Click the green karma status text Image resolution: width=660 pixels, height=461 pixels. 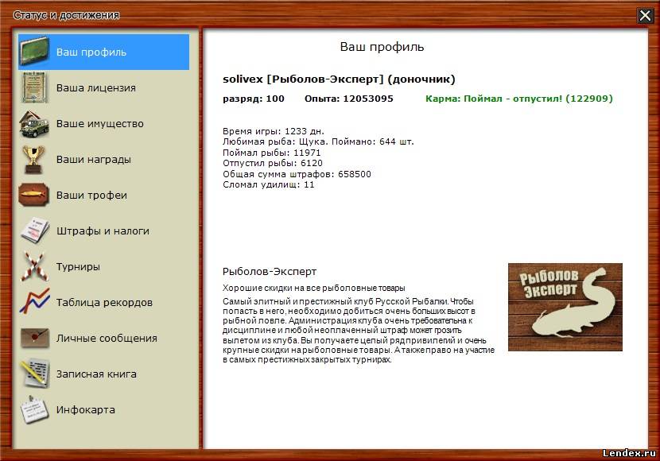click(518, 99)
